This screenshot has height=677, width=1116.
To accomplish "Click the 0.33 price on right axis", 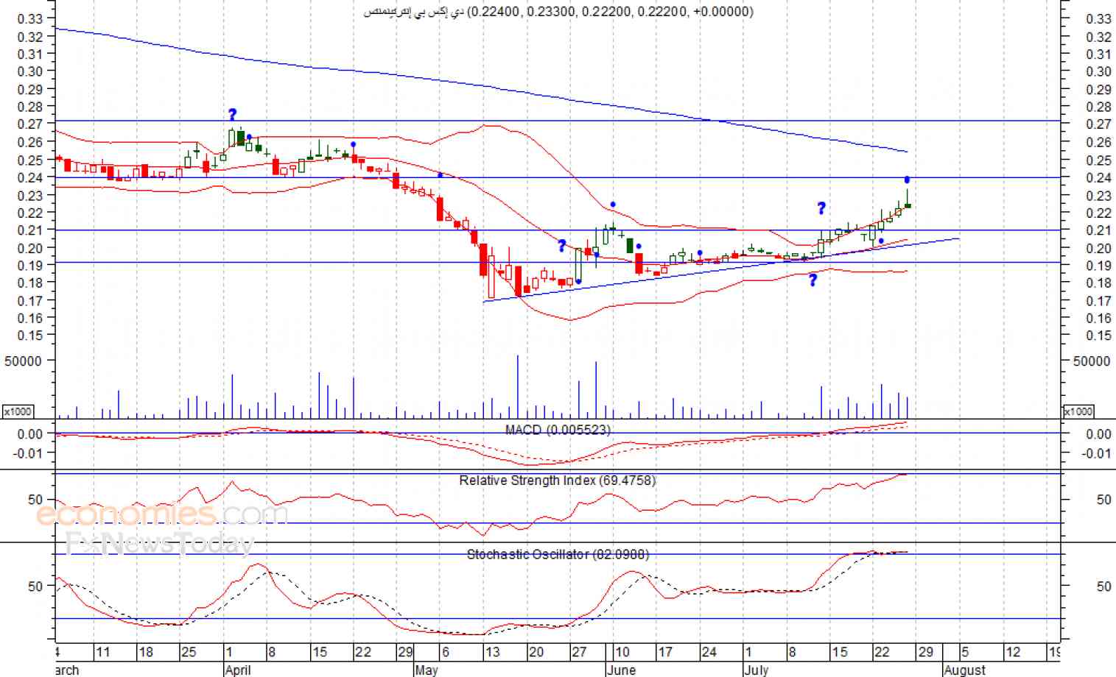I will coord(1098,18).
